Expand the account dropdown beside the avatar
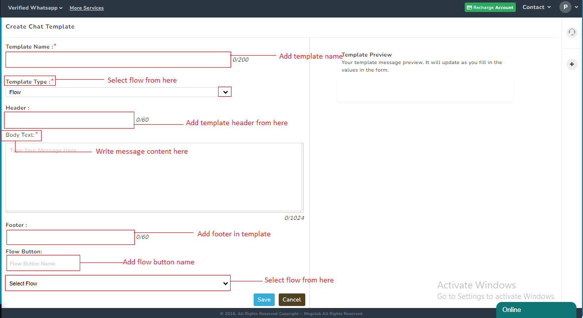583x318 pixels. [x=576, y=7]
